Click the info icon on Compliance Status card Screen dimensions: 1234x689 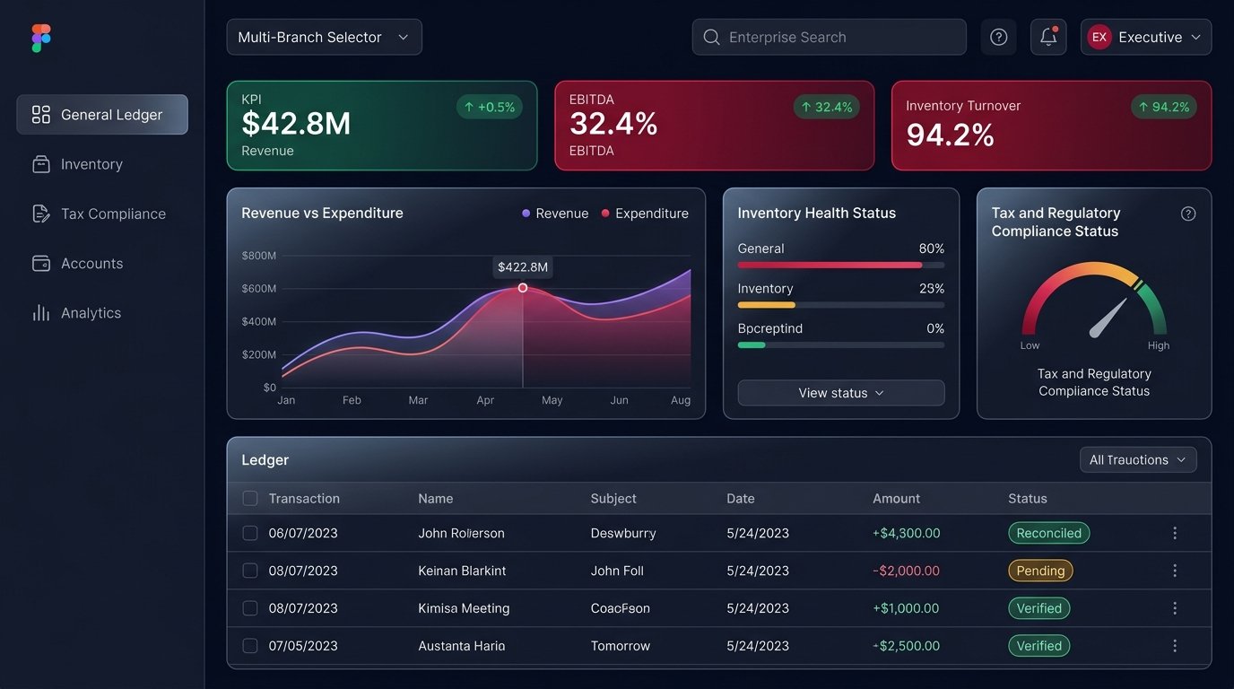pos(1188,214)
